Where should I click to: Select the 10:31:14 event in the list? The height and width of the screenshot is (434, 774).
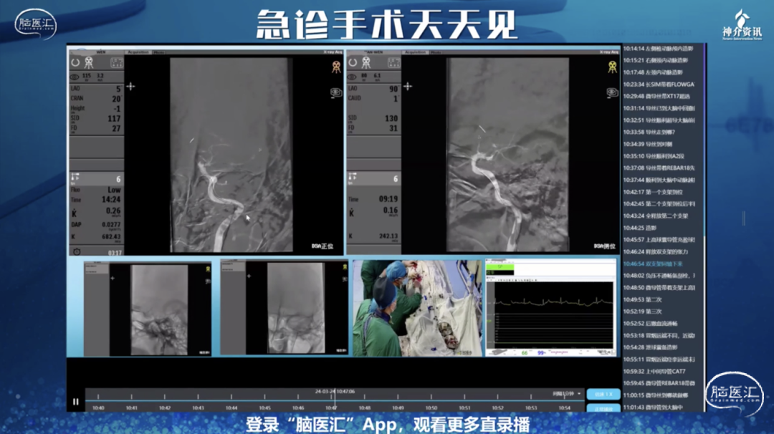tap(659, 108)
